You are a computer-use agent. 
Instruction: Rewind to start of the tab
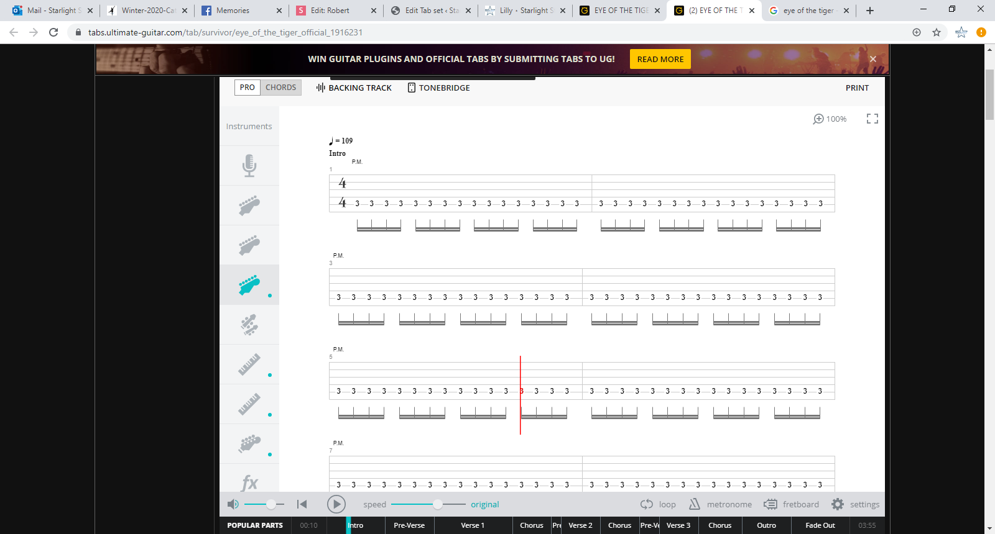click(302, 504)
